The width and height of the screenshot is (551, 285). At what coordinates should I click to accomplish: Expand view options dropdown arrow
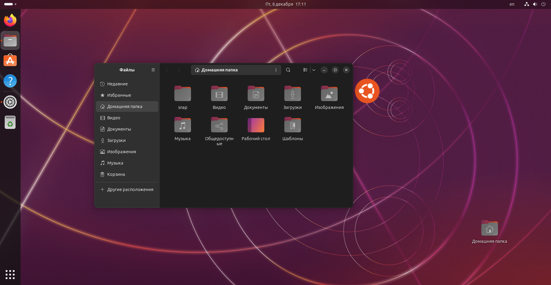point(314,70)
